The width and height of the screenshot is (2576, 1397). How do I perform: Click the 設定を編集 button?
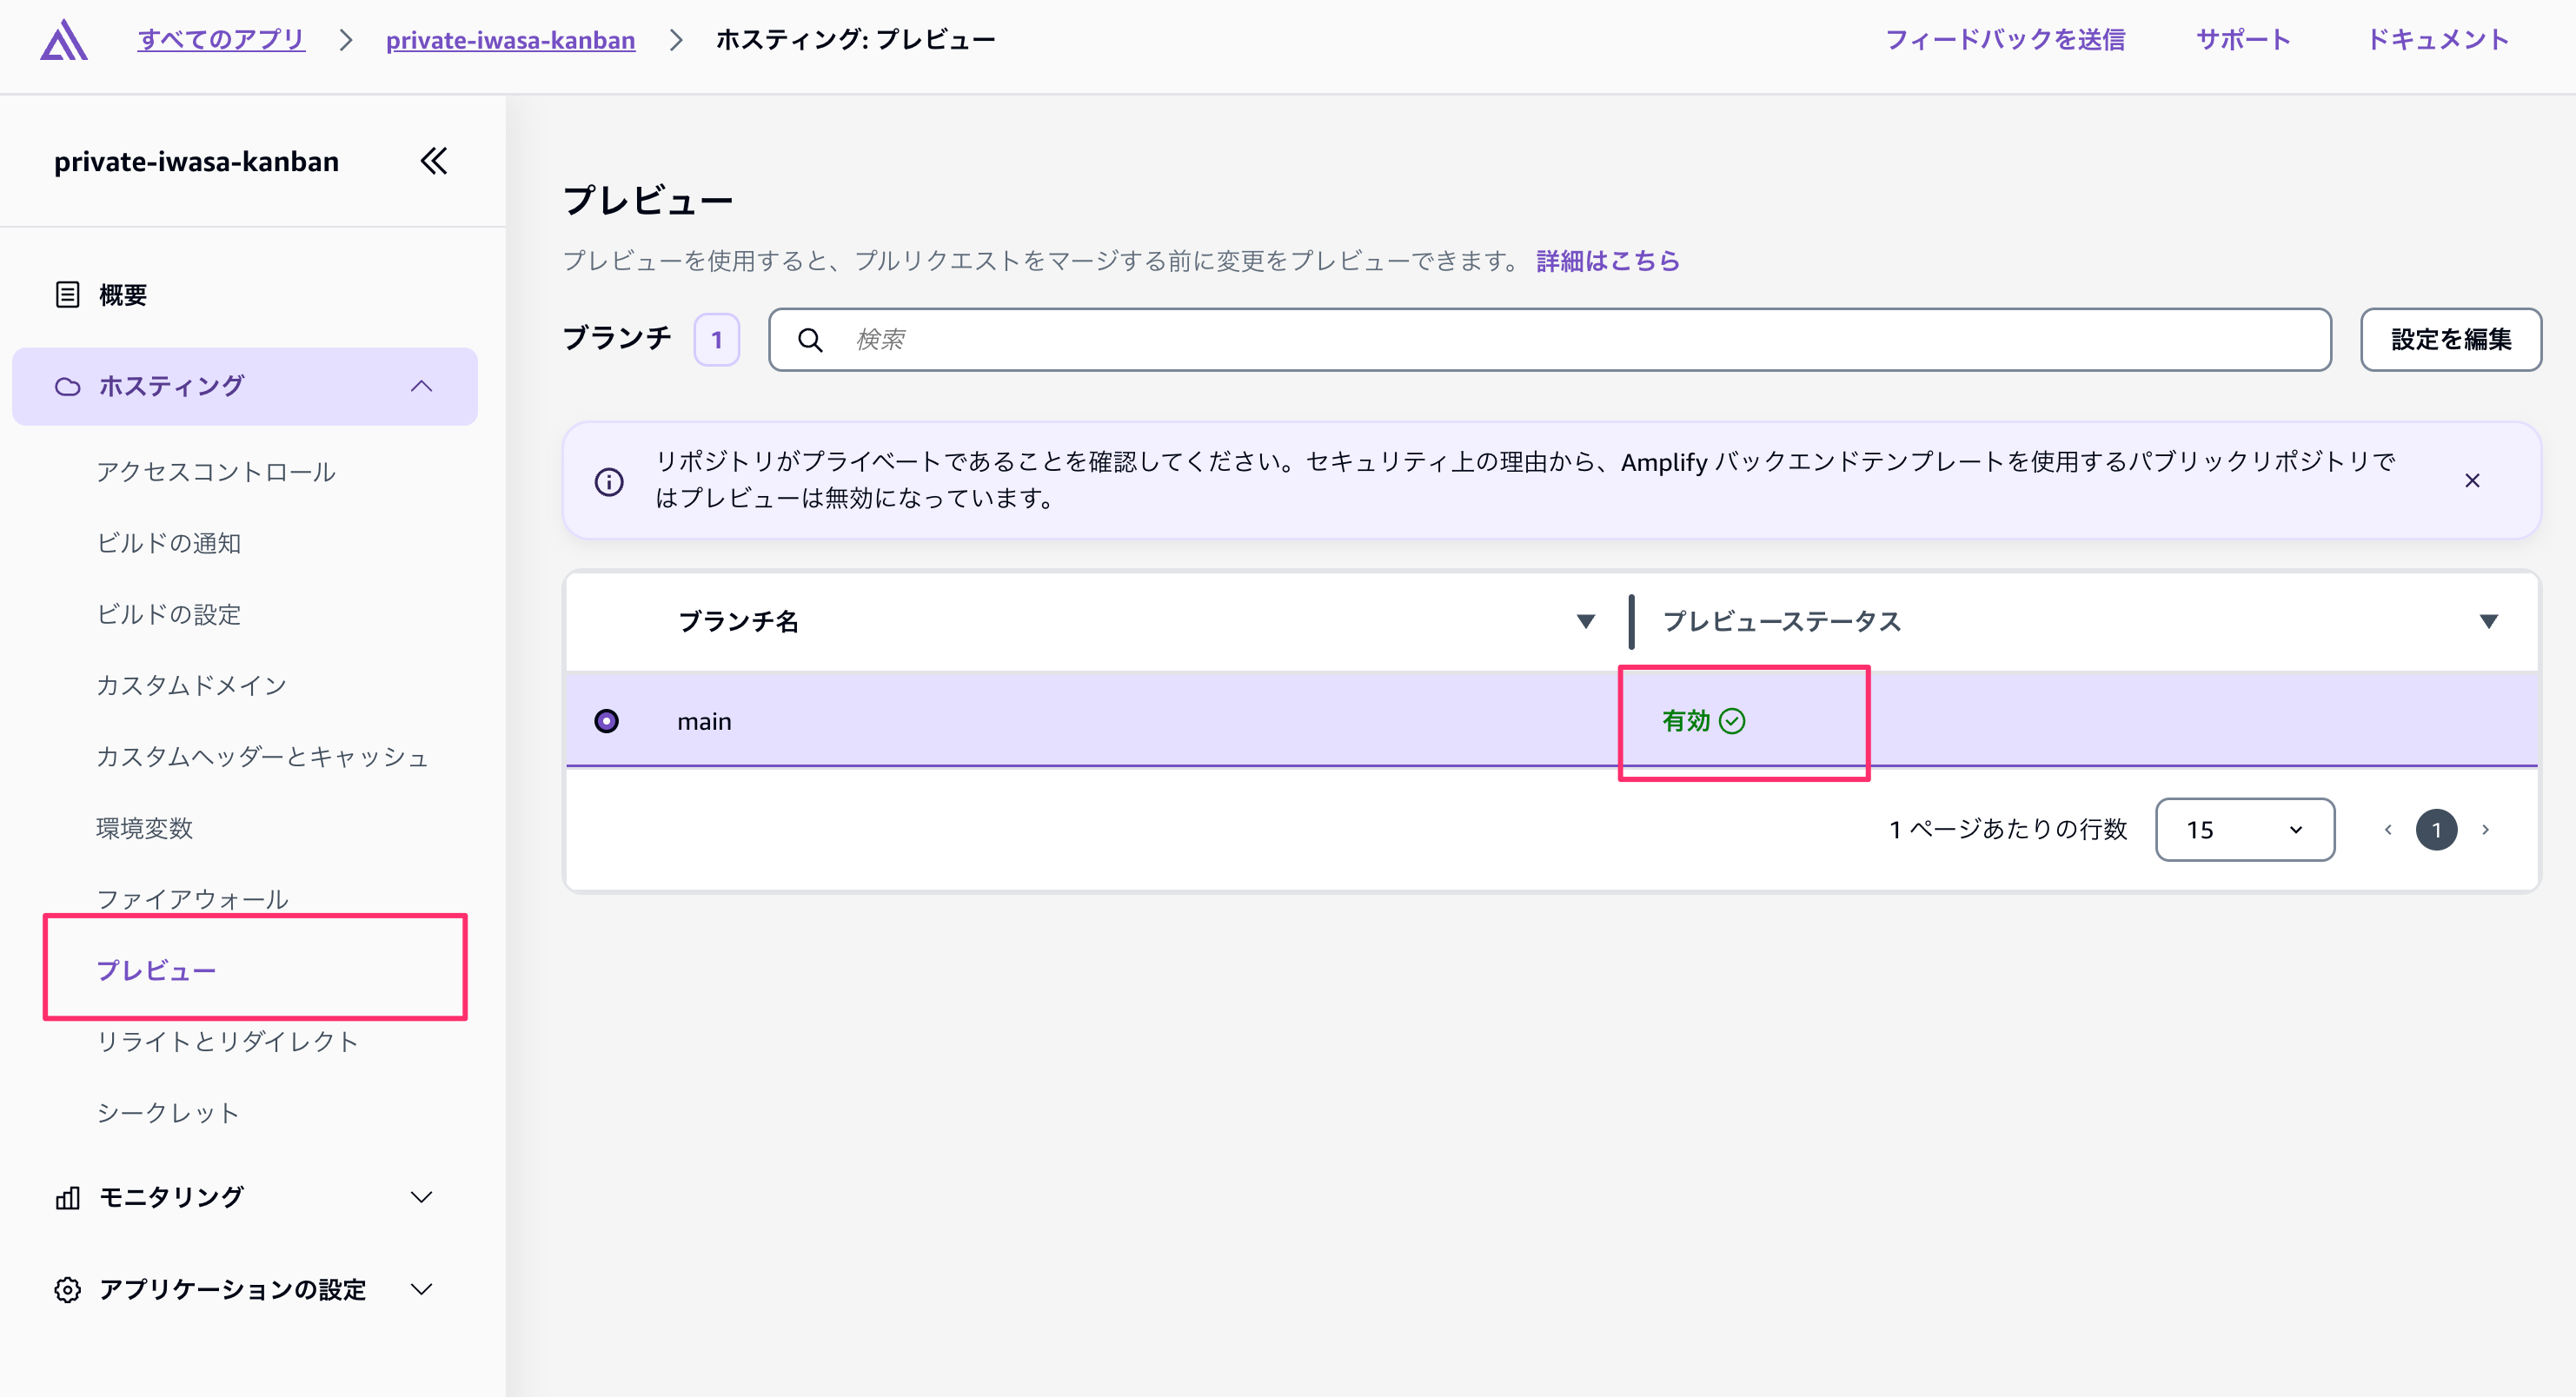pos(2451,340)
